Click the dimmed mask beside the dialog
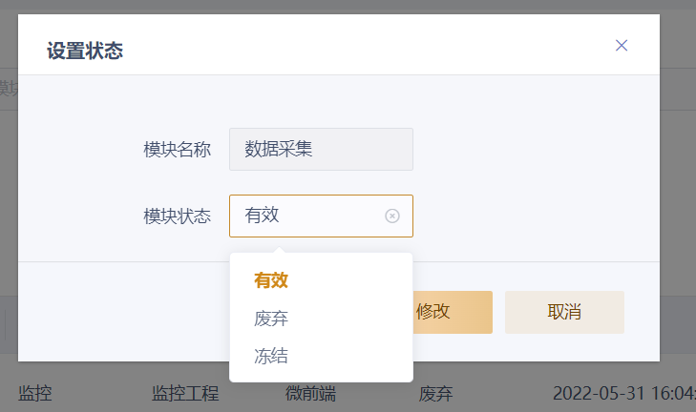Viewport: 696px width, 412px height. point(676,191)
